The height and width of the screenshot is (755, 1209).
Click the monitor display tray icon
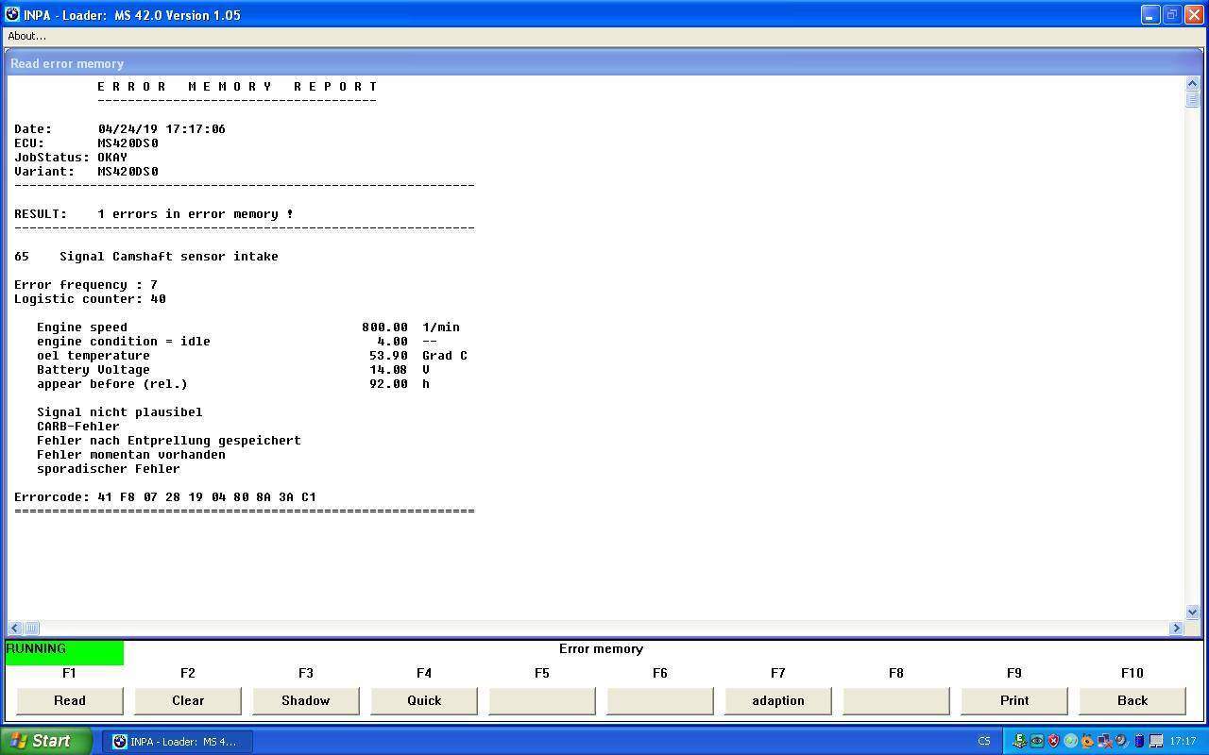click(x=1156, y=741)
